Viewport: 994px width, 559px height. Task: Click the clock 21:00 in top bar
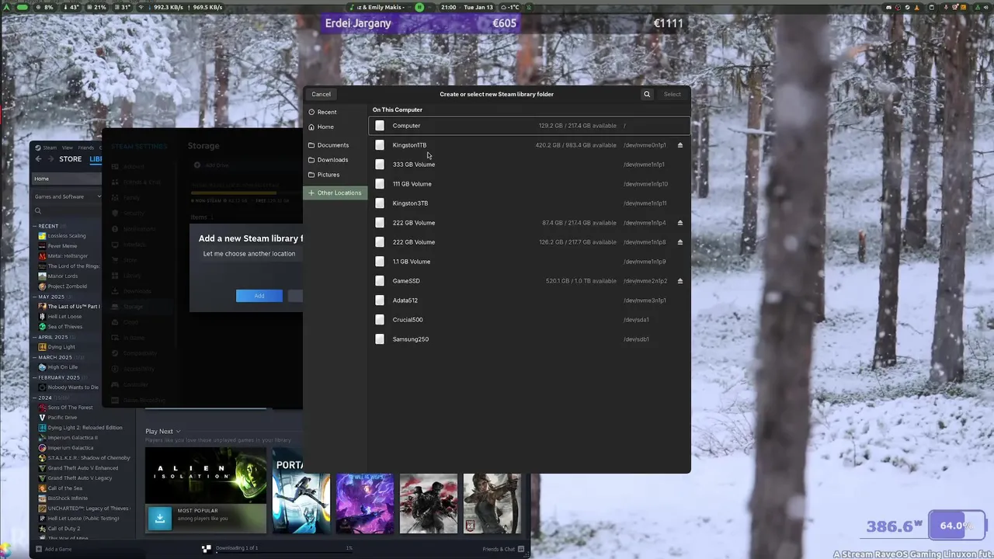(x=449, y=7)
